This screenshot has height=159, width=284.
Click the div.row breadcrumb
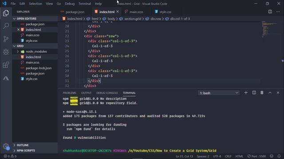pos(156,19)
